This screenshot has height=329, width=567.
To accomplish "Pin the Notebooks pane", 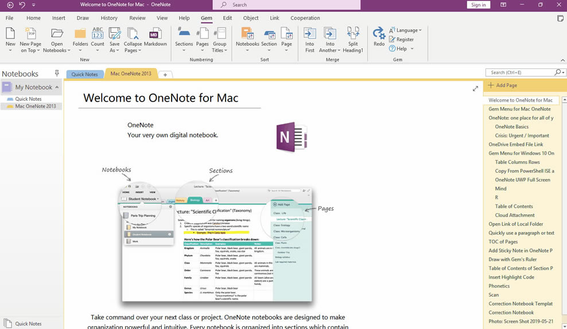I will click(56, 73).
